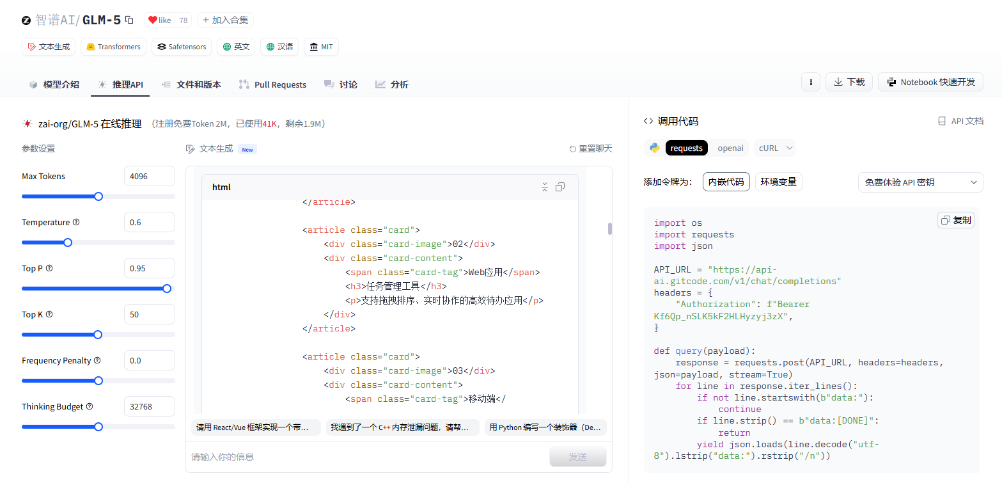Click the reset chat refresh icon

(x=573, y=148)
